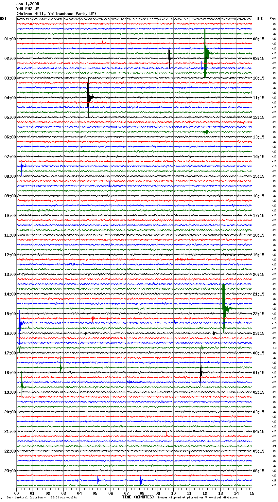The height and width of the screenshot is (502, 278).
Task: Click the -19 DC offset value
Action: pyautogui.click(x=274, y=348)
